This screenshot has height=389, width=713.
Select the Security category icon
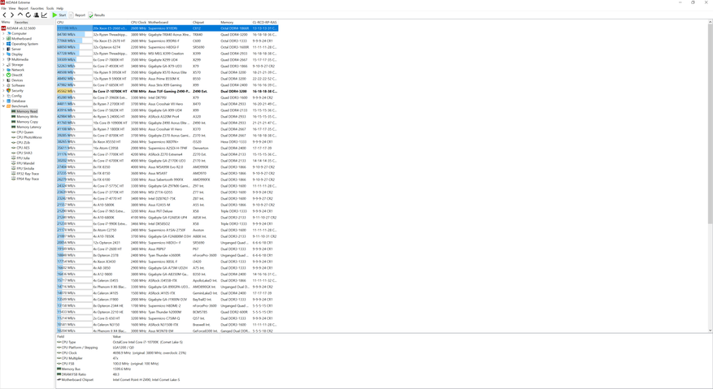9,90
